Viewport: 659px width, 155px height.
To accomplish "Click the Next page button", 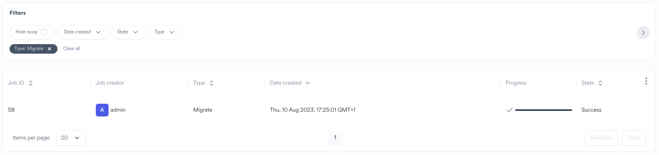I will pyautogui.click(x=634, y=138).
